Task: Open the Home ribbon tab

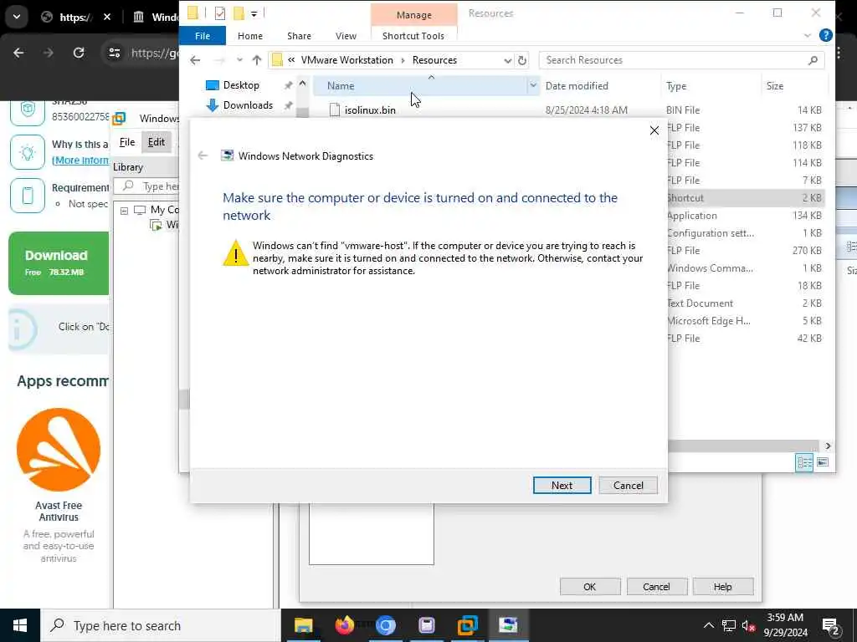Action: 250,35
